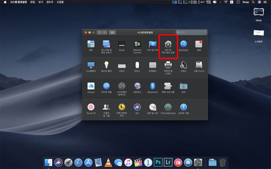Open Notification Center list icon
The height and width of the screenshot is (169, 271).
click(265, 2)
